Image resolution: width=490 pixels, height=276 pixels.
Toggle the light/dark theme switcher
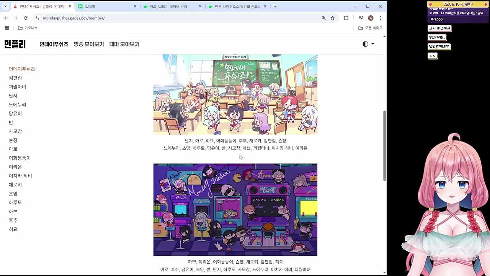coord(368,44)
